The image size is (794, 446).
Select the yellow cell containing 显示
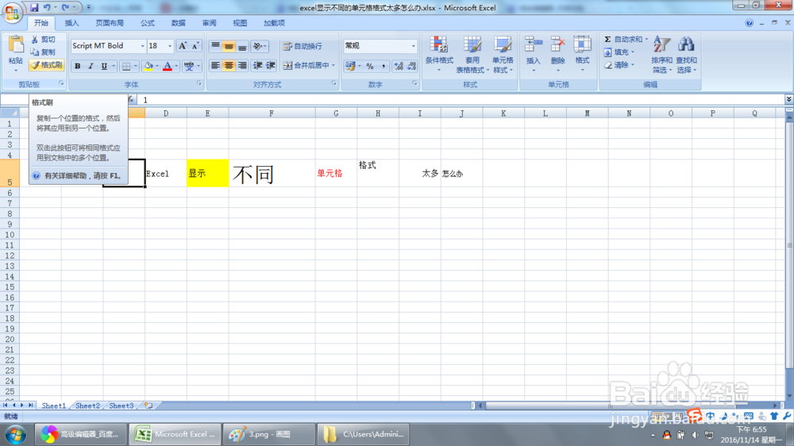pos(207,173)
